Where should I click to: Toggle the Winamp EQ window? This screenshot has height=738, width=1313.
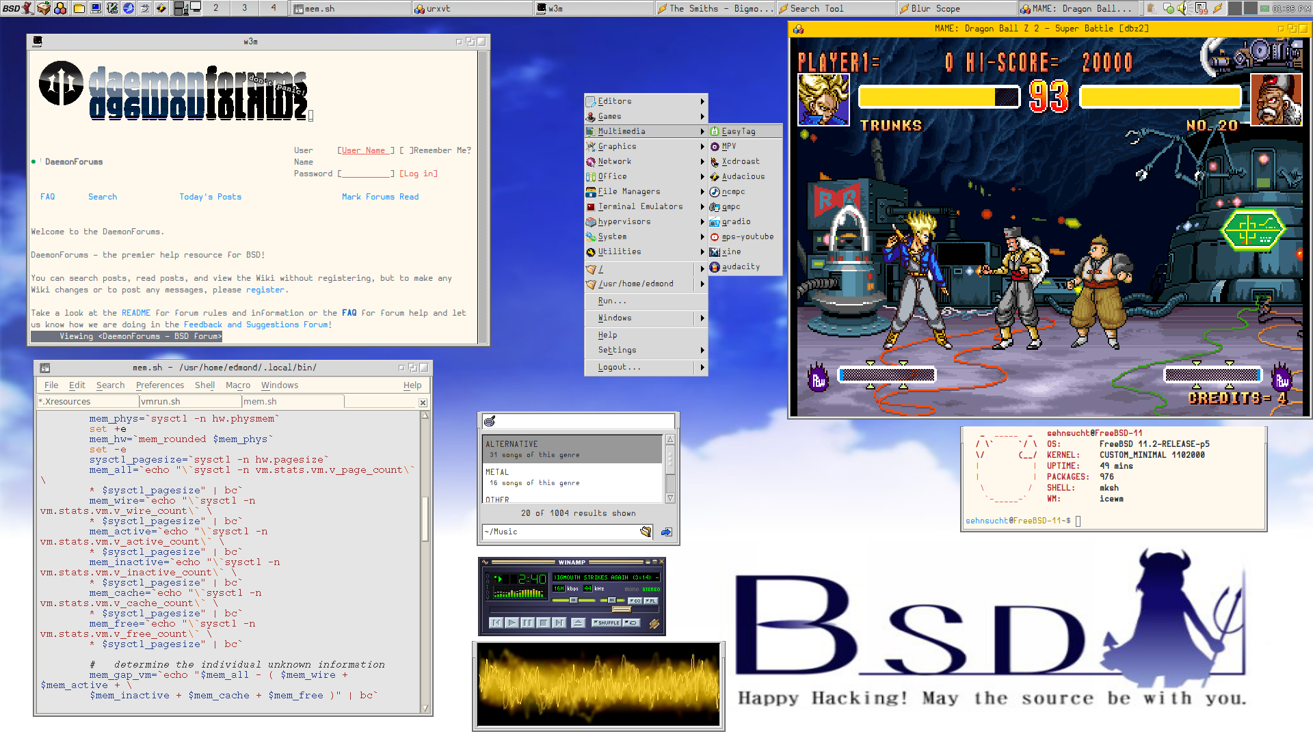pos(635,601)
